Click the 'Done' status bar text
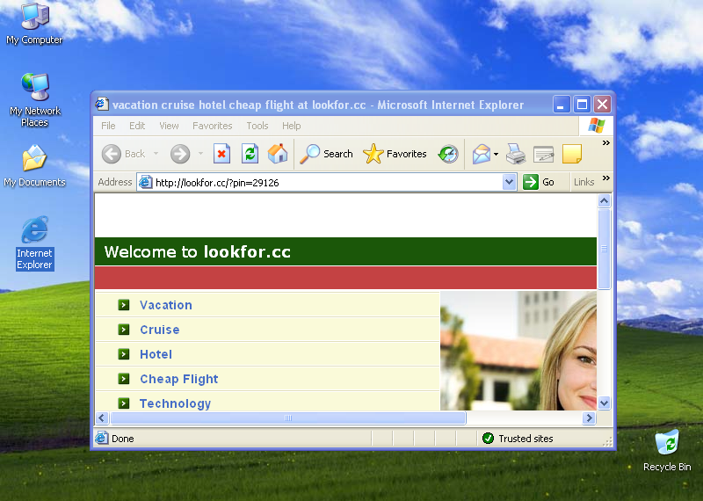 pos(123,439)
